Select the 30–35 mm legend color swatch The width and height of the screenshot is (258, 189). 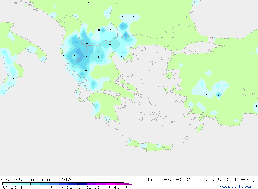coord(91,184)
